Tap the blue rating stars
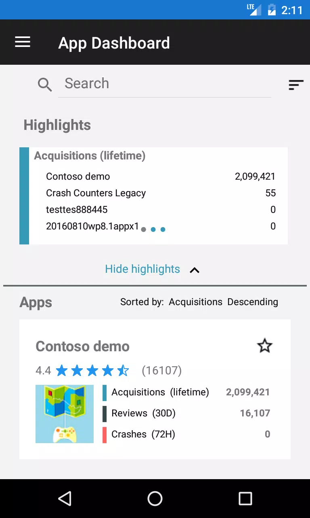 pos(92,370)
